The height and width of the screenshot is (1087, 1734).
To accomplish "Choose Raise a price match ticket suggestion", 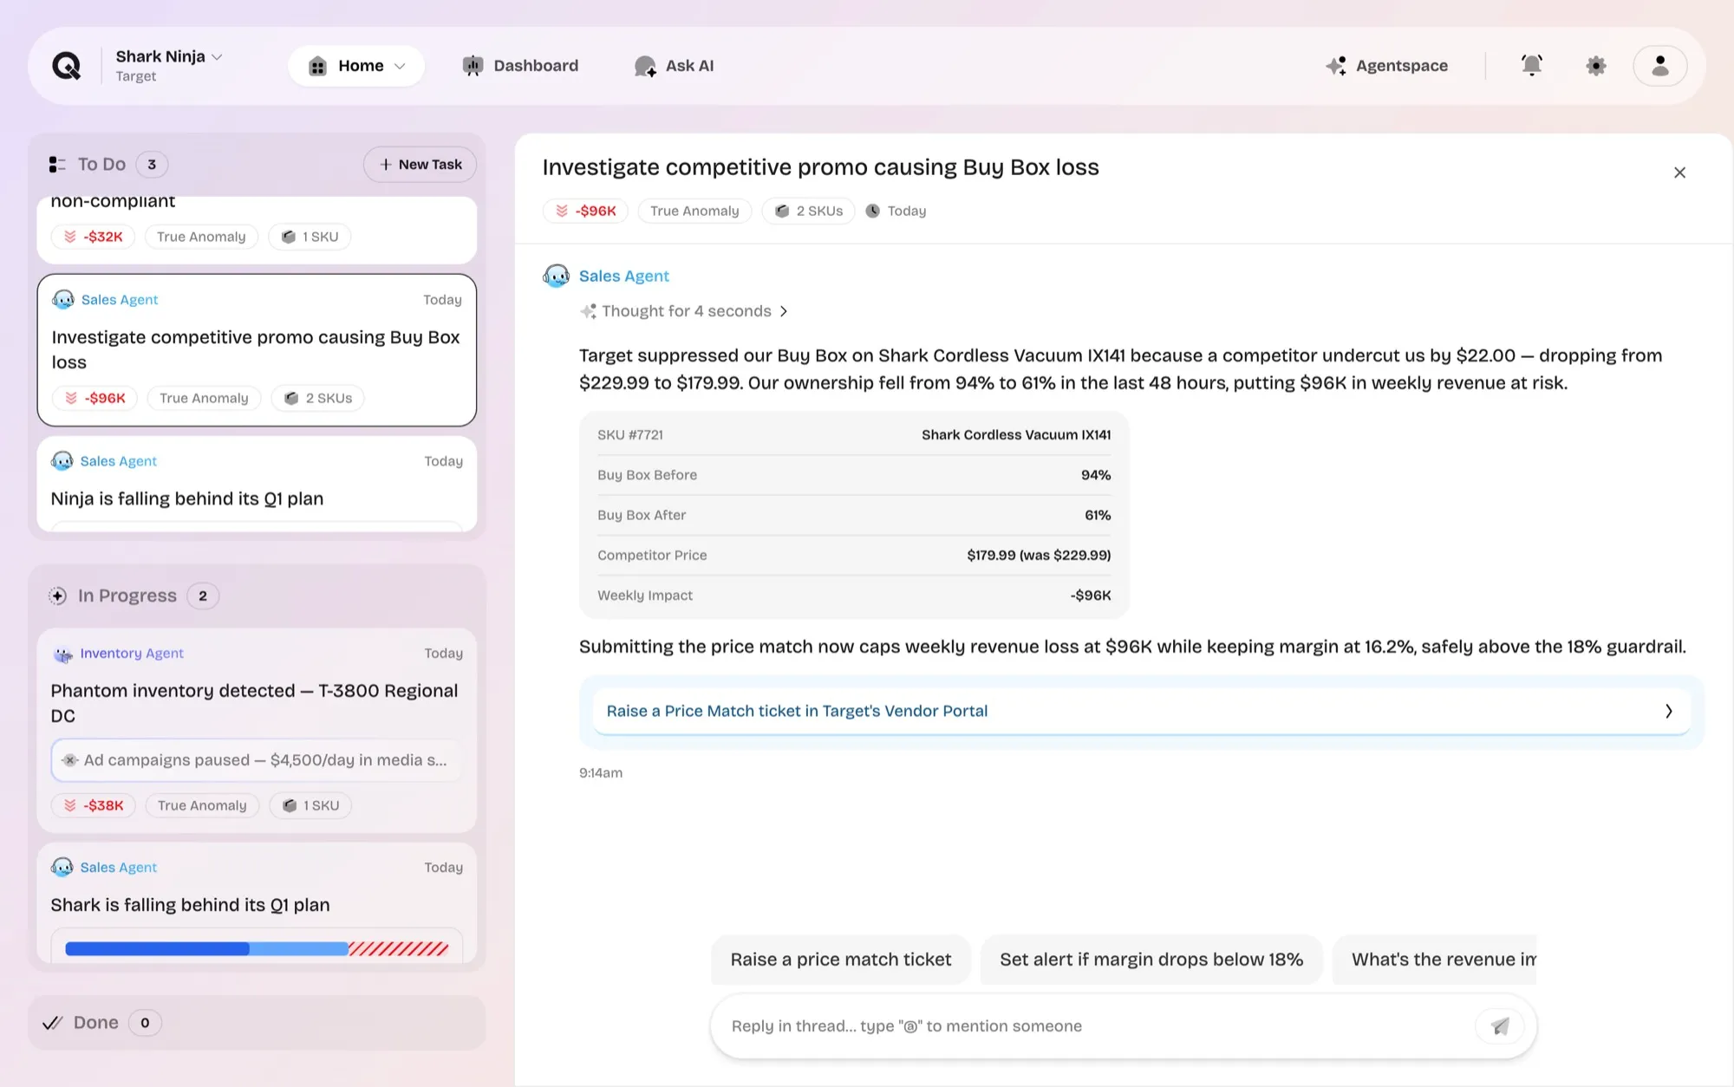I will (x=840, y=960).
